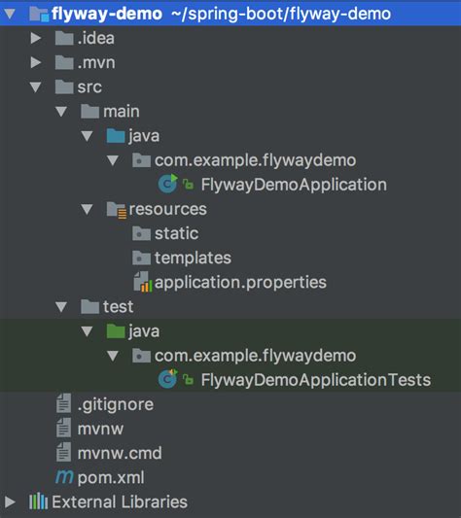This screenshot has height=518, width=461.
Task: Select the mvnw.cmd file
Action: pyautogui.click(x=109, y=453)
